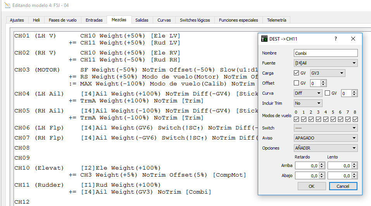Click the OpenTX icon in dialog title

click(264, 39)
